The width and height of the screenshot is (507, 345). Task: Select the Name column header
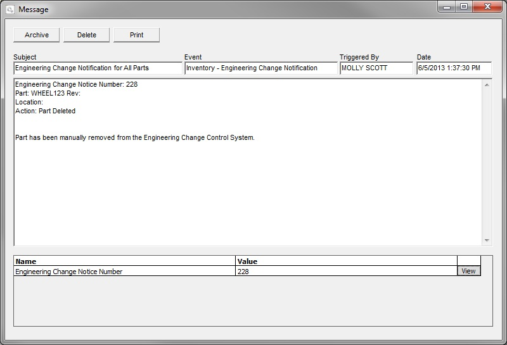124,261
